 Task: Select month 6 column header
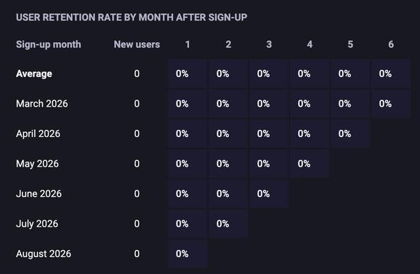click(x=391, y=44)
